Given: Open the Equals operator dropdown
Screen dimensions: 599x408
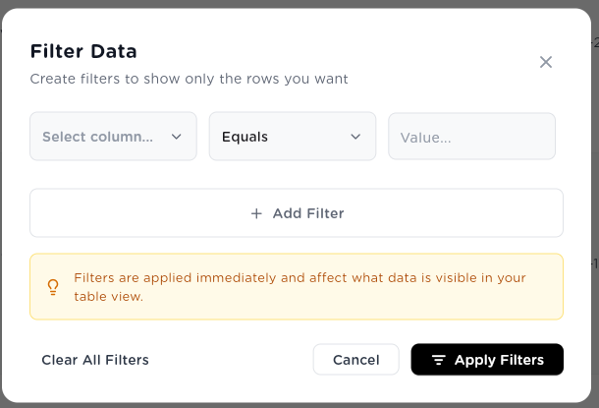Looking at the screenshot, I should pyautogui.click(x=293, y=137).
